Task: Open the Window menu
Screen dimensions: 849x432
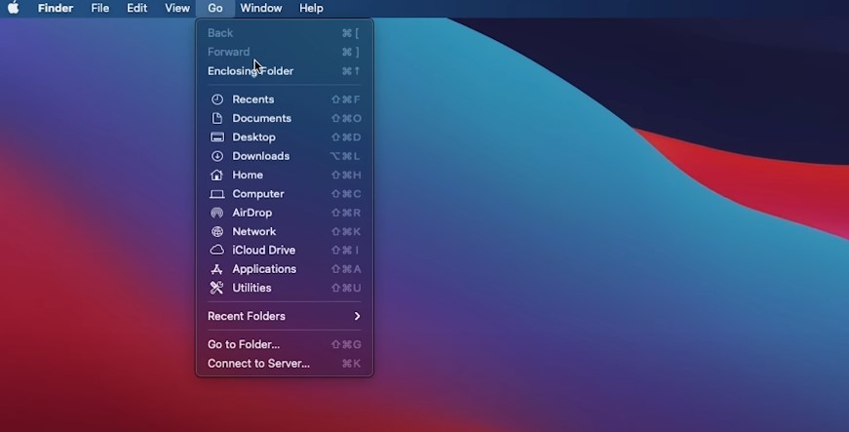Action: [x=261, y=8]
